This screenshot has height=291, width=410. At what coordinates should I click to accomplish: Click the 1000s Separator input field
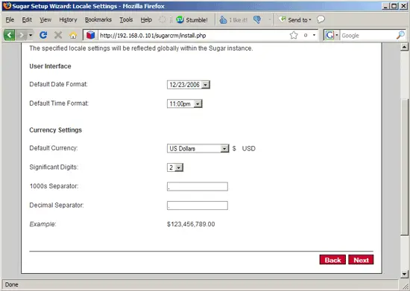[198, 186]
